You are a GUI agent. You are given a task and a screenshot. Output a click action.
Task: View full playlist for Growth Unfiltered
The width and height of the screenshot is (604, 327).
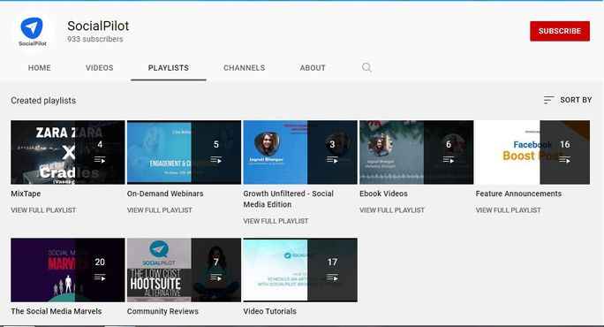(276, 221)
